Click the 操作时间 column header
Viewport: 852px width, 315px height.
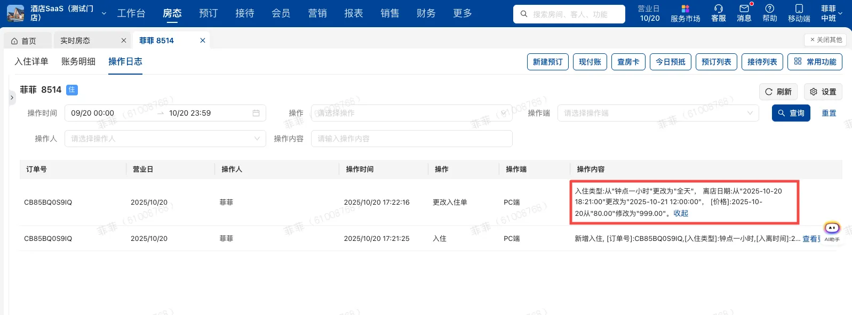coord(360,169)
